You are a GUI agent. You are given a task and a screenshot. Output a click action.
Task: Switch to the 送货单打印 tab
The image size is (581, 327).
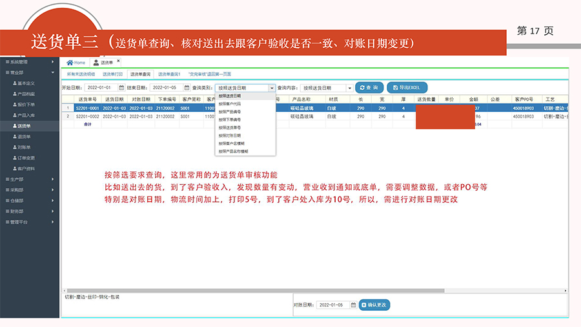tap(112, 74)
